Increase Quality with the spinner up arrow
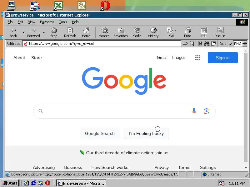This screenshot has width=250, height=187. (x=245, y=42)
